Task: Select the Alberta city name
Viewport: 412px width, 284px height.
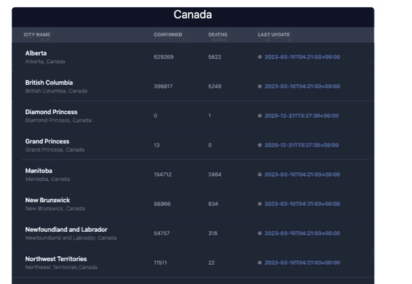Action: [x=36, y=54]
